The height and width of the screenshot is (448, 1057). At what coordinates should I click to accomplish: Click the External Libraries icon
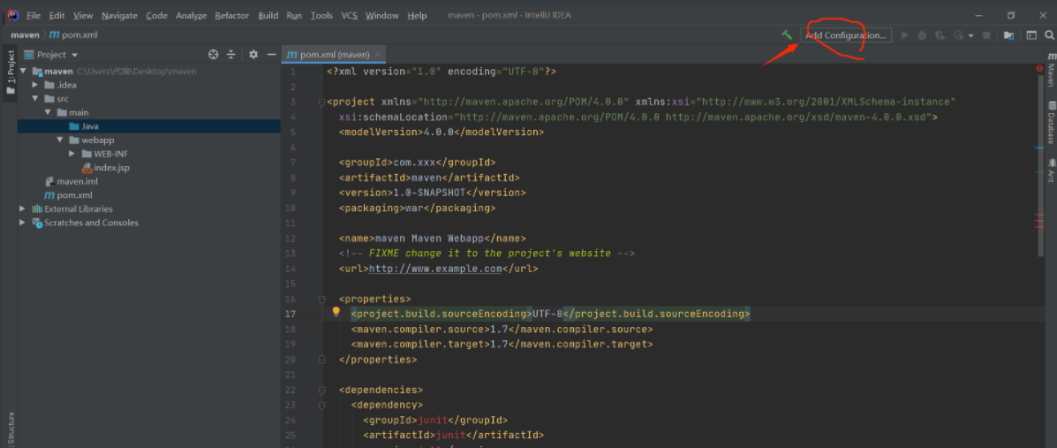37,209
